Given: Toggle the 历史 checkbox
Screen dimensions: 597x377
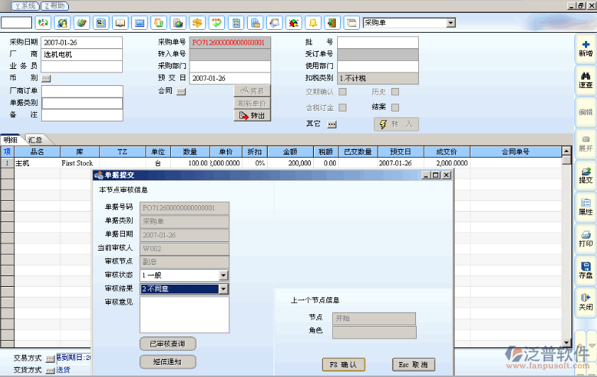Looking at the screenshot, I should (395, 92).
